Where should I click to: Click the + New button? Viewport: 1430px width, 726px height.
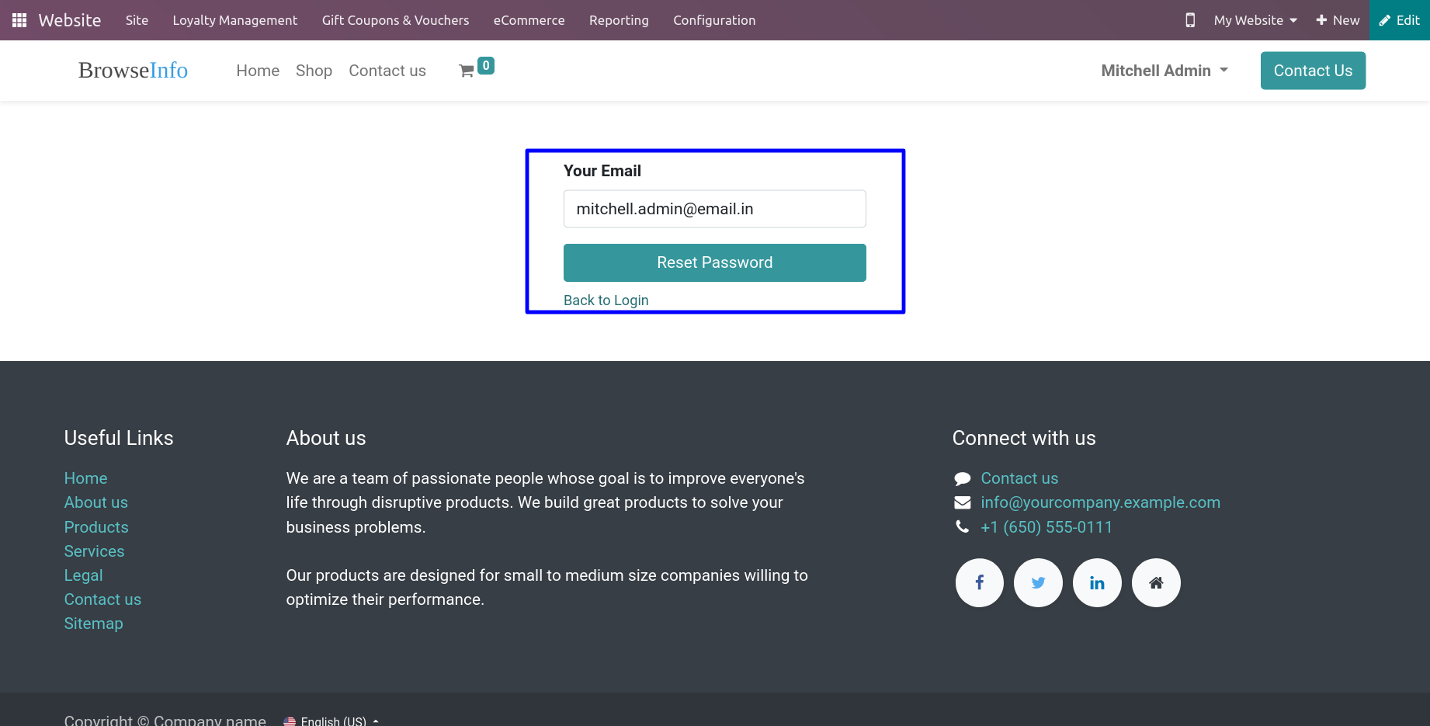coord(1338,20)
